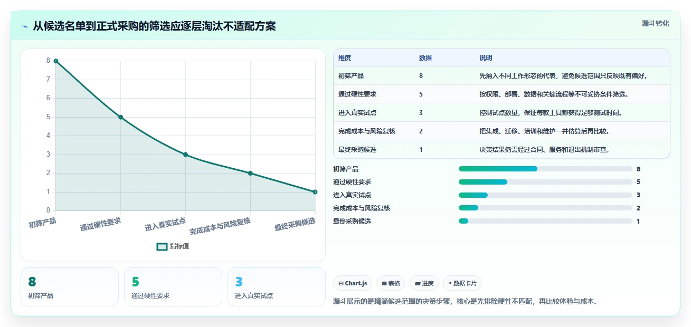Click the chart data point for 完成成本与风险复核
The width and height of the screenshot is (691, 327).
click(x=250, y=173)
